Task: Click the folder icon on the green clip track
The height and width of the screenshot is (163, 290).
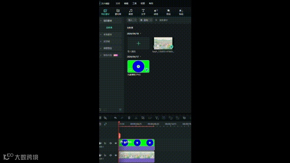Action: pyautogui.click(x=105, y=143)
